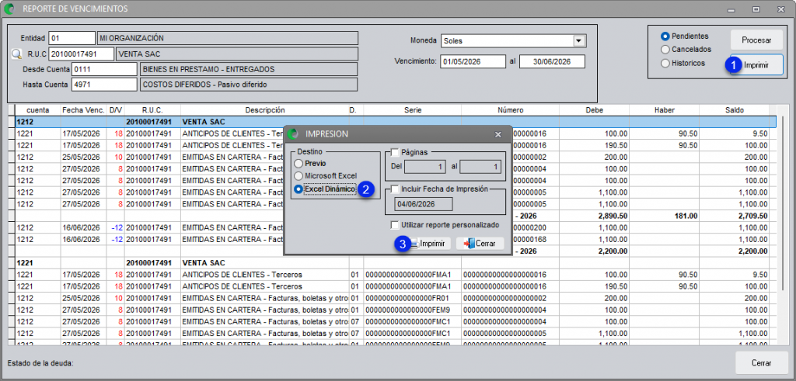Click the VENTA SAC company name field
Image resolution: width=796 pixels, height=381 pixels.
coord(237,54)
